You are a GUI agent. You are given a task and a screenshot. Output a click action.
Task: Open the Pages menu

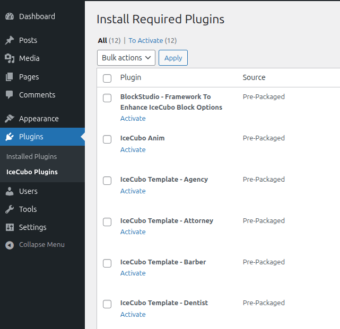(29, 77)
